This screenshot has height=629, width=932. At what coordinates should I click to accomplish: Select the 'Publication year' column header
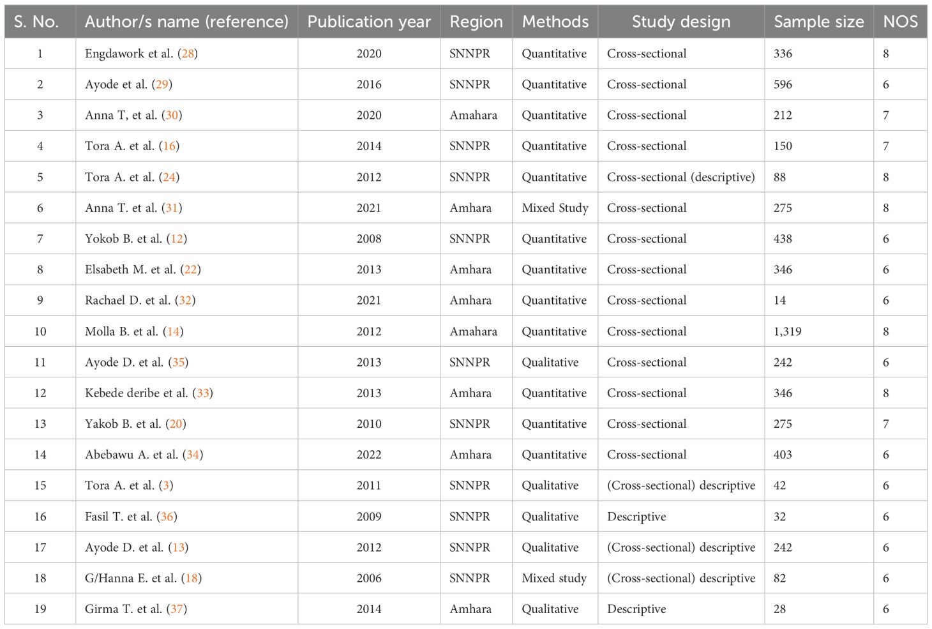pyautogui.click(x=369, y=22)
